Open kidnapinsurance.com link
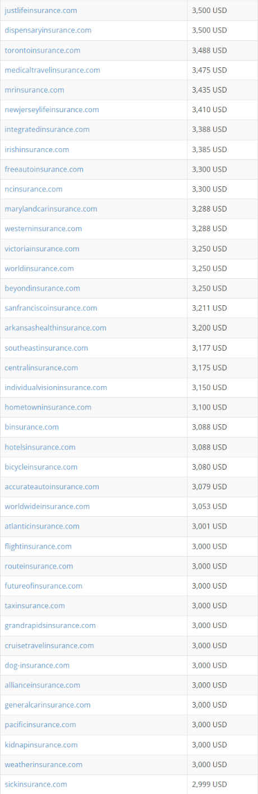Viewport: 258px width, 794px height. pos(42,745)
